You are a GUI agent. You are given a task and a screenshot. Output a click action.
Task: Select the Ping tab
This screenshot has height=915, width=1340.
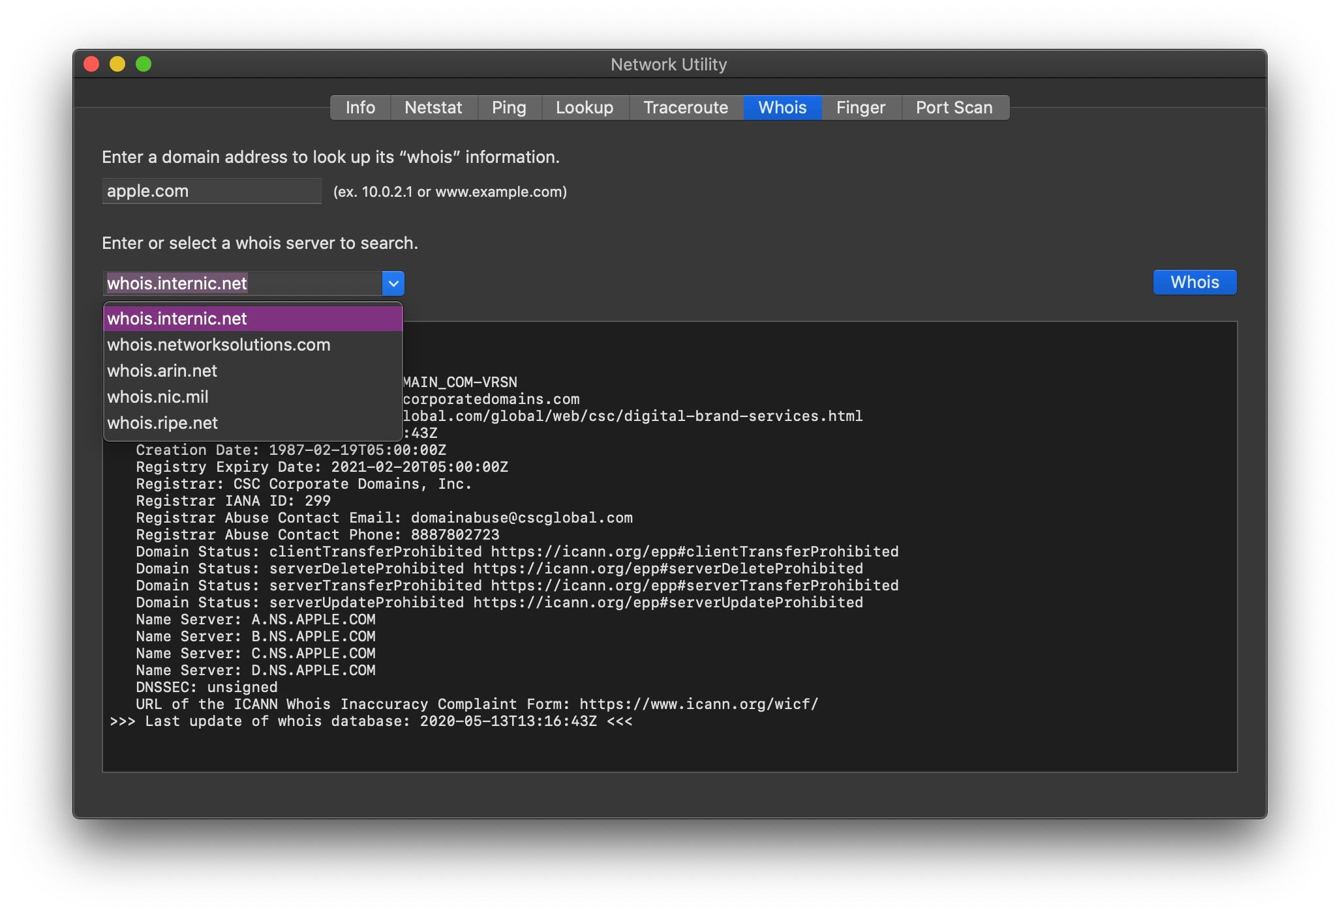[509, 108]
